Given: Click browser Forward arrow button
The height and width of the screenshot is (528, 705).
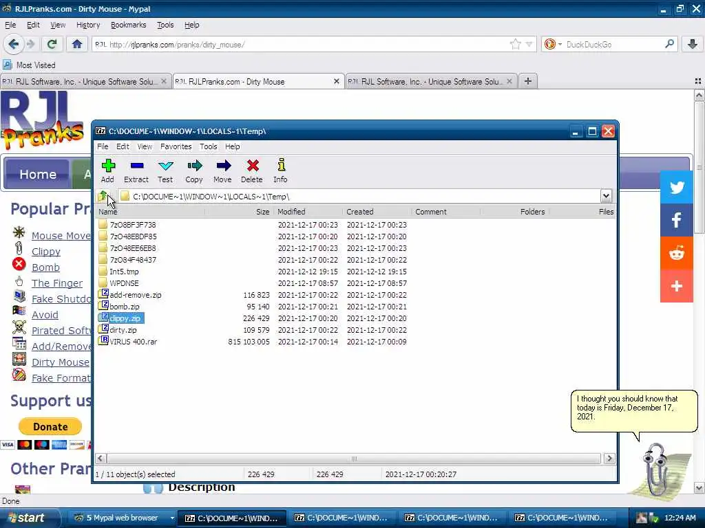Looking at the screenshot, I should 30,44.
